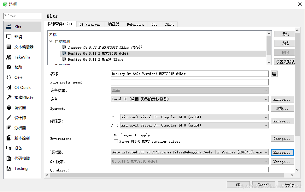Viewport: 305px width, 192px height.
Task: Switch to 编译器 tab
Action: (114, 24)
